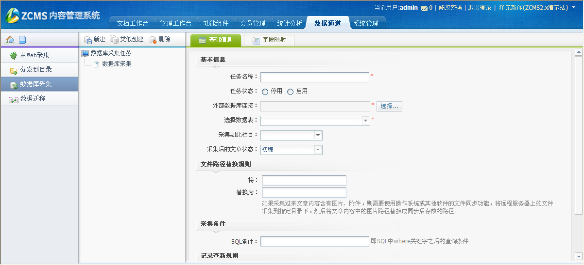Screen dimensions: 584x265
Task: Click the vertical scrollbar down arrow
Action: point(578,256)
